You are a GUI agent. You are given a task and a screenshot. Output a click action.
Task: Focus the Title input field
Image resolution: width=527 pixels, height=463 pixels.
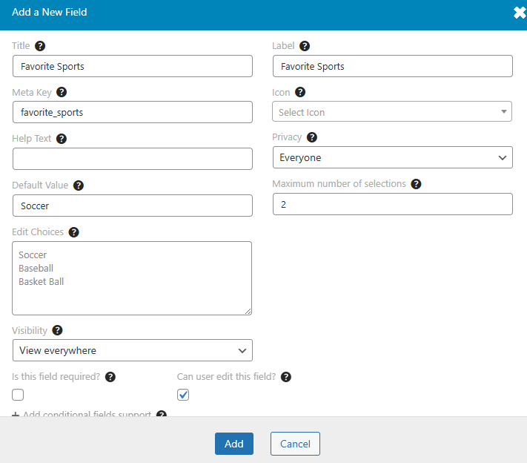pos(133,66)
